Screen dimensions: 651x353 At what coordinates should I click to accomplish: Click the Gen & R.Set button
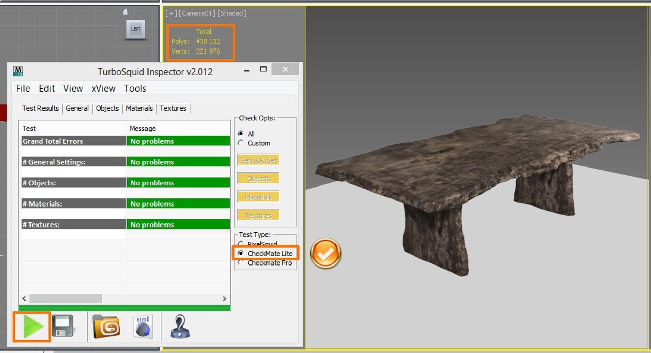pos(258,160)
